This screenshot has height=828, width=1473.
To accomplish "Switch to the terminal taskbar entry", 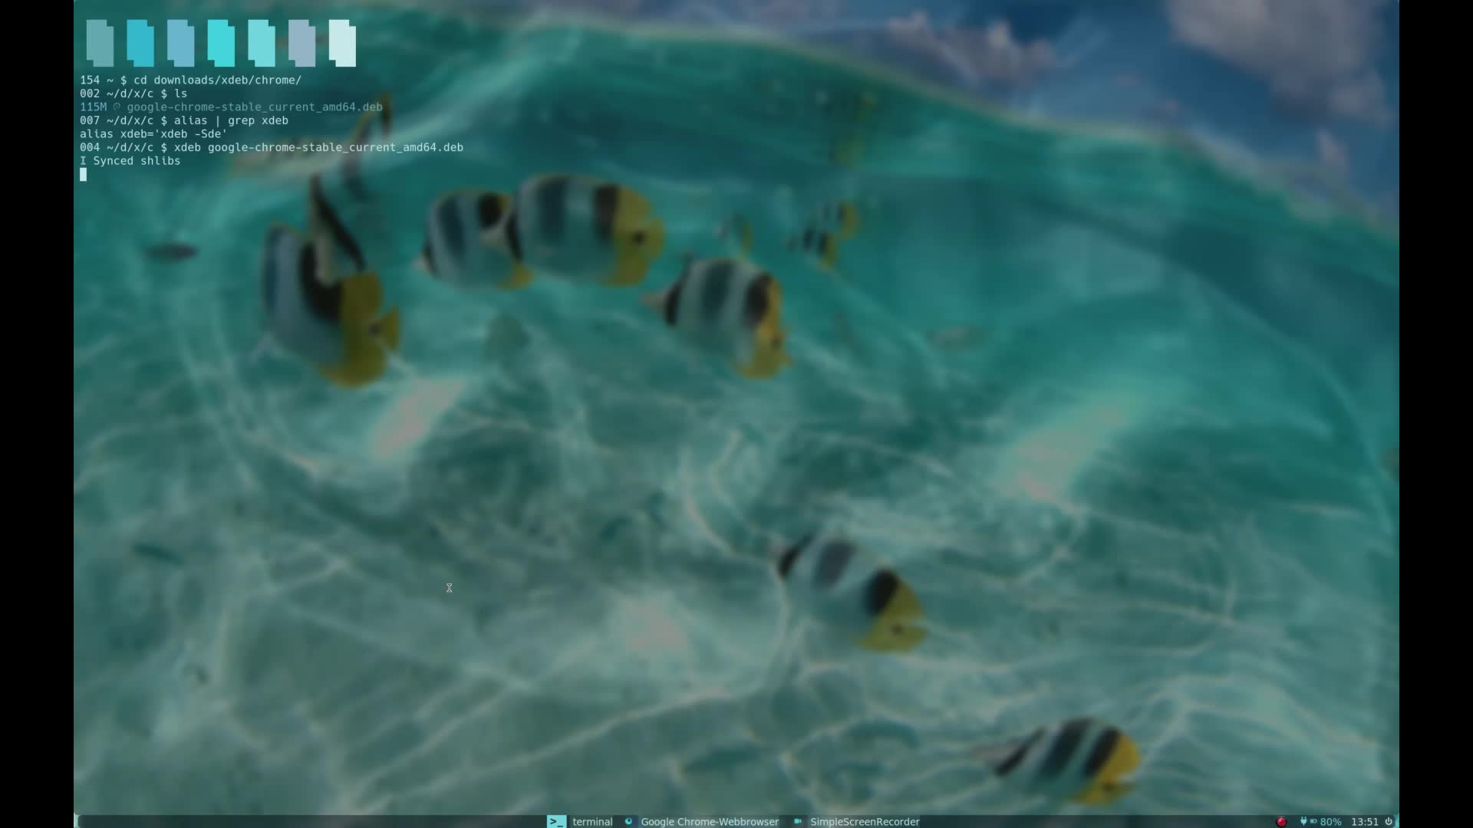I will (592, 821).
